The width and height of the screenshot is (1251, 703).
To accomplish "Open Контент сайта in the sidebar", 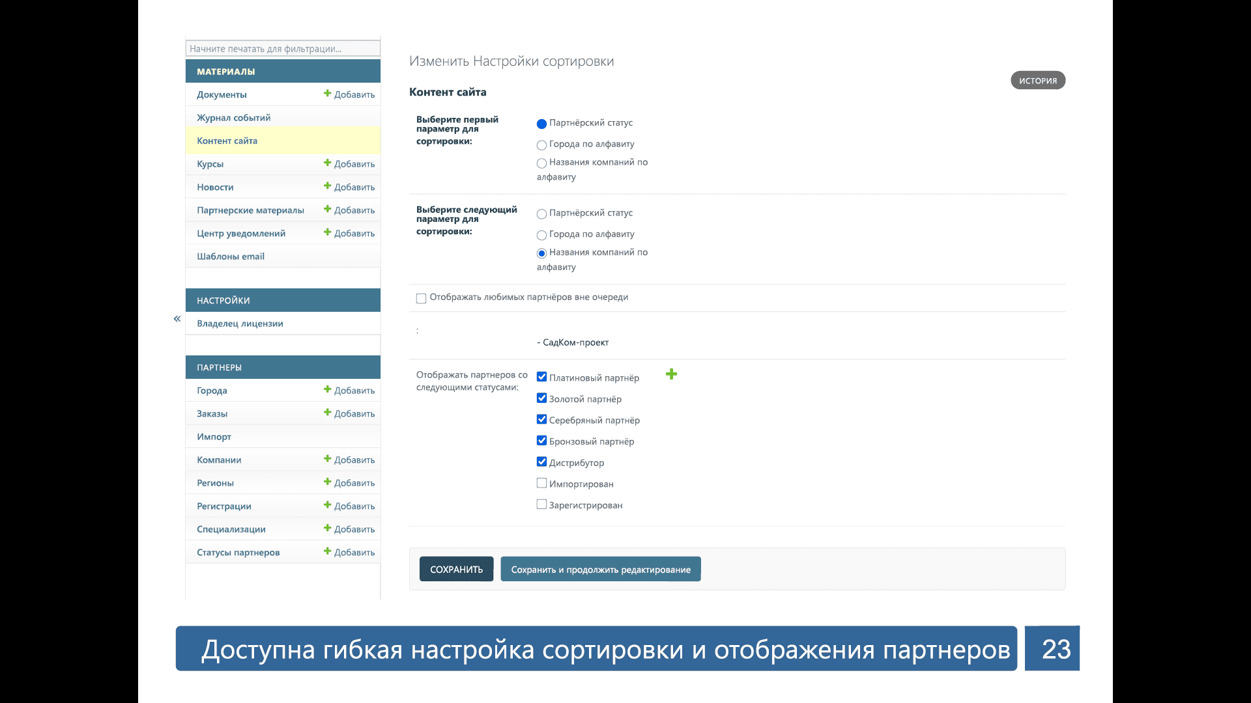I will point(227,141).
